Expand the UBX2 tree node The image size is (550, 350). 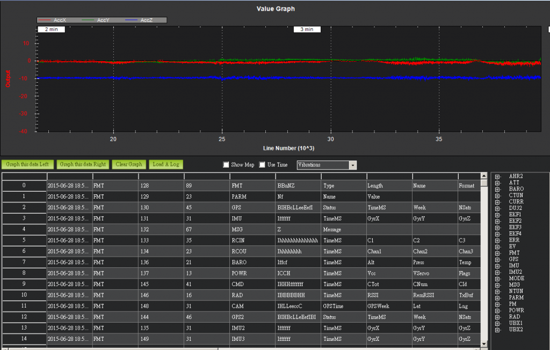pos(497,330)
